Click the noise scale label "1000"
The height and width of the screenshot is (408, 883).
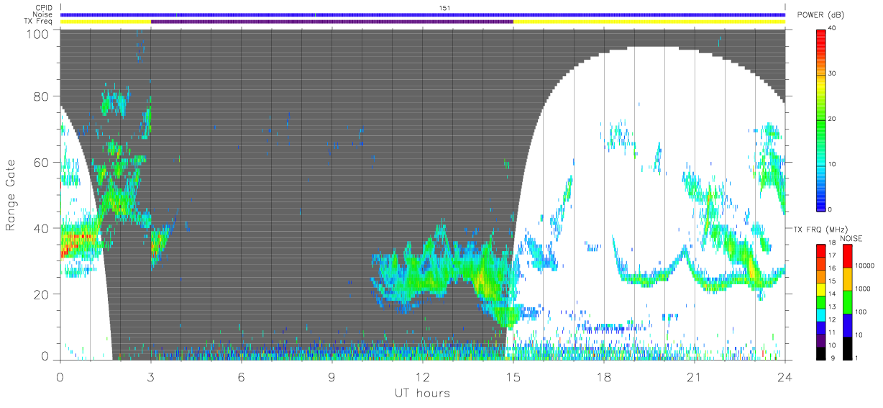[861, 289]
